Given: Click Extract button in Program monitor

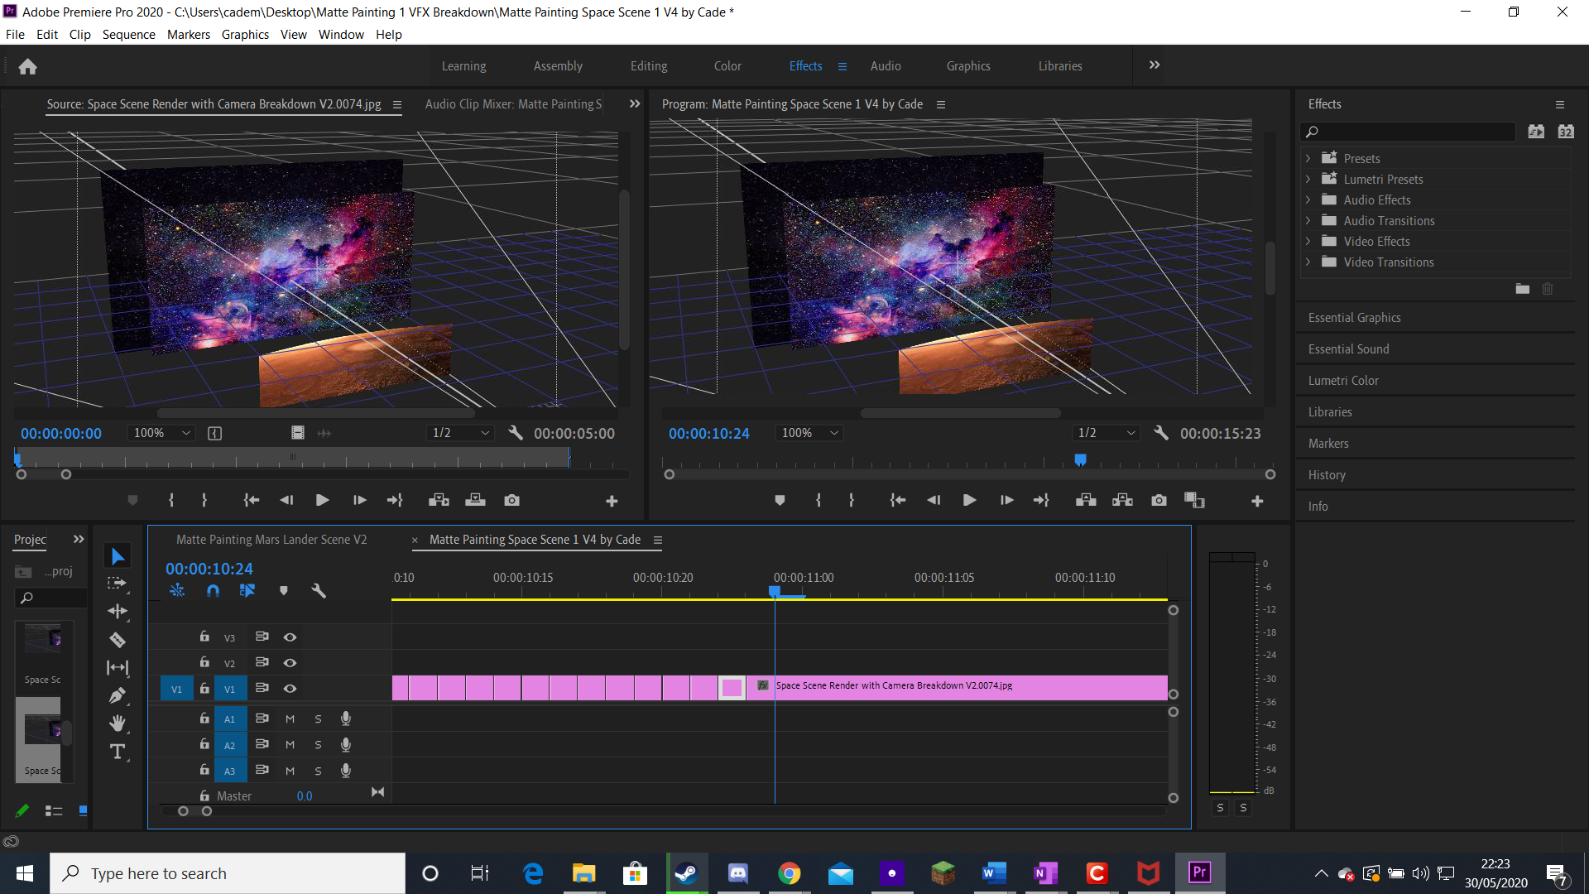Looking at the screenshot, I should tap(1122, 500).
